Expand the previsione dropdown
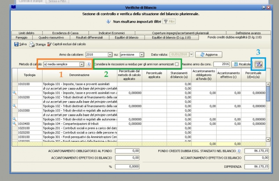This screenshot has height=181, width=279. pos(142,55)
